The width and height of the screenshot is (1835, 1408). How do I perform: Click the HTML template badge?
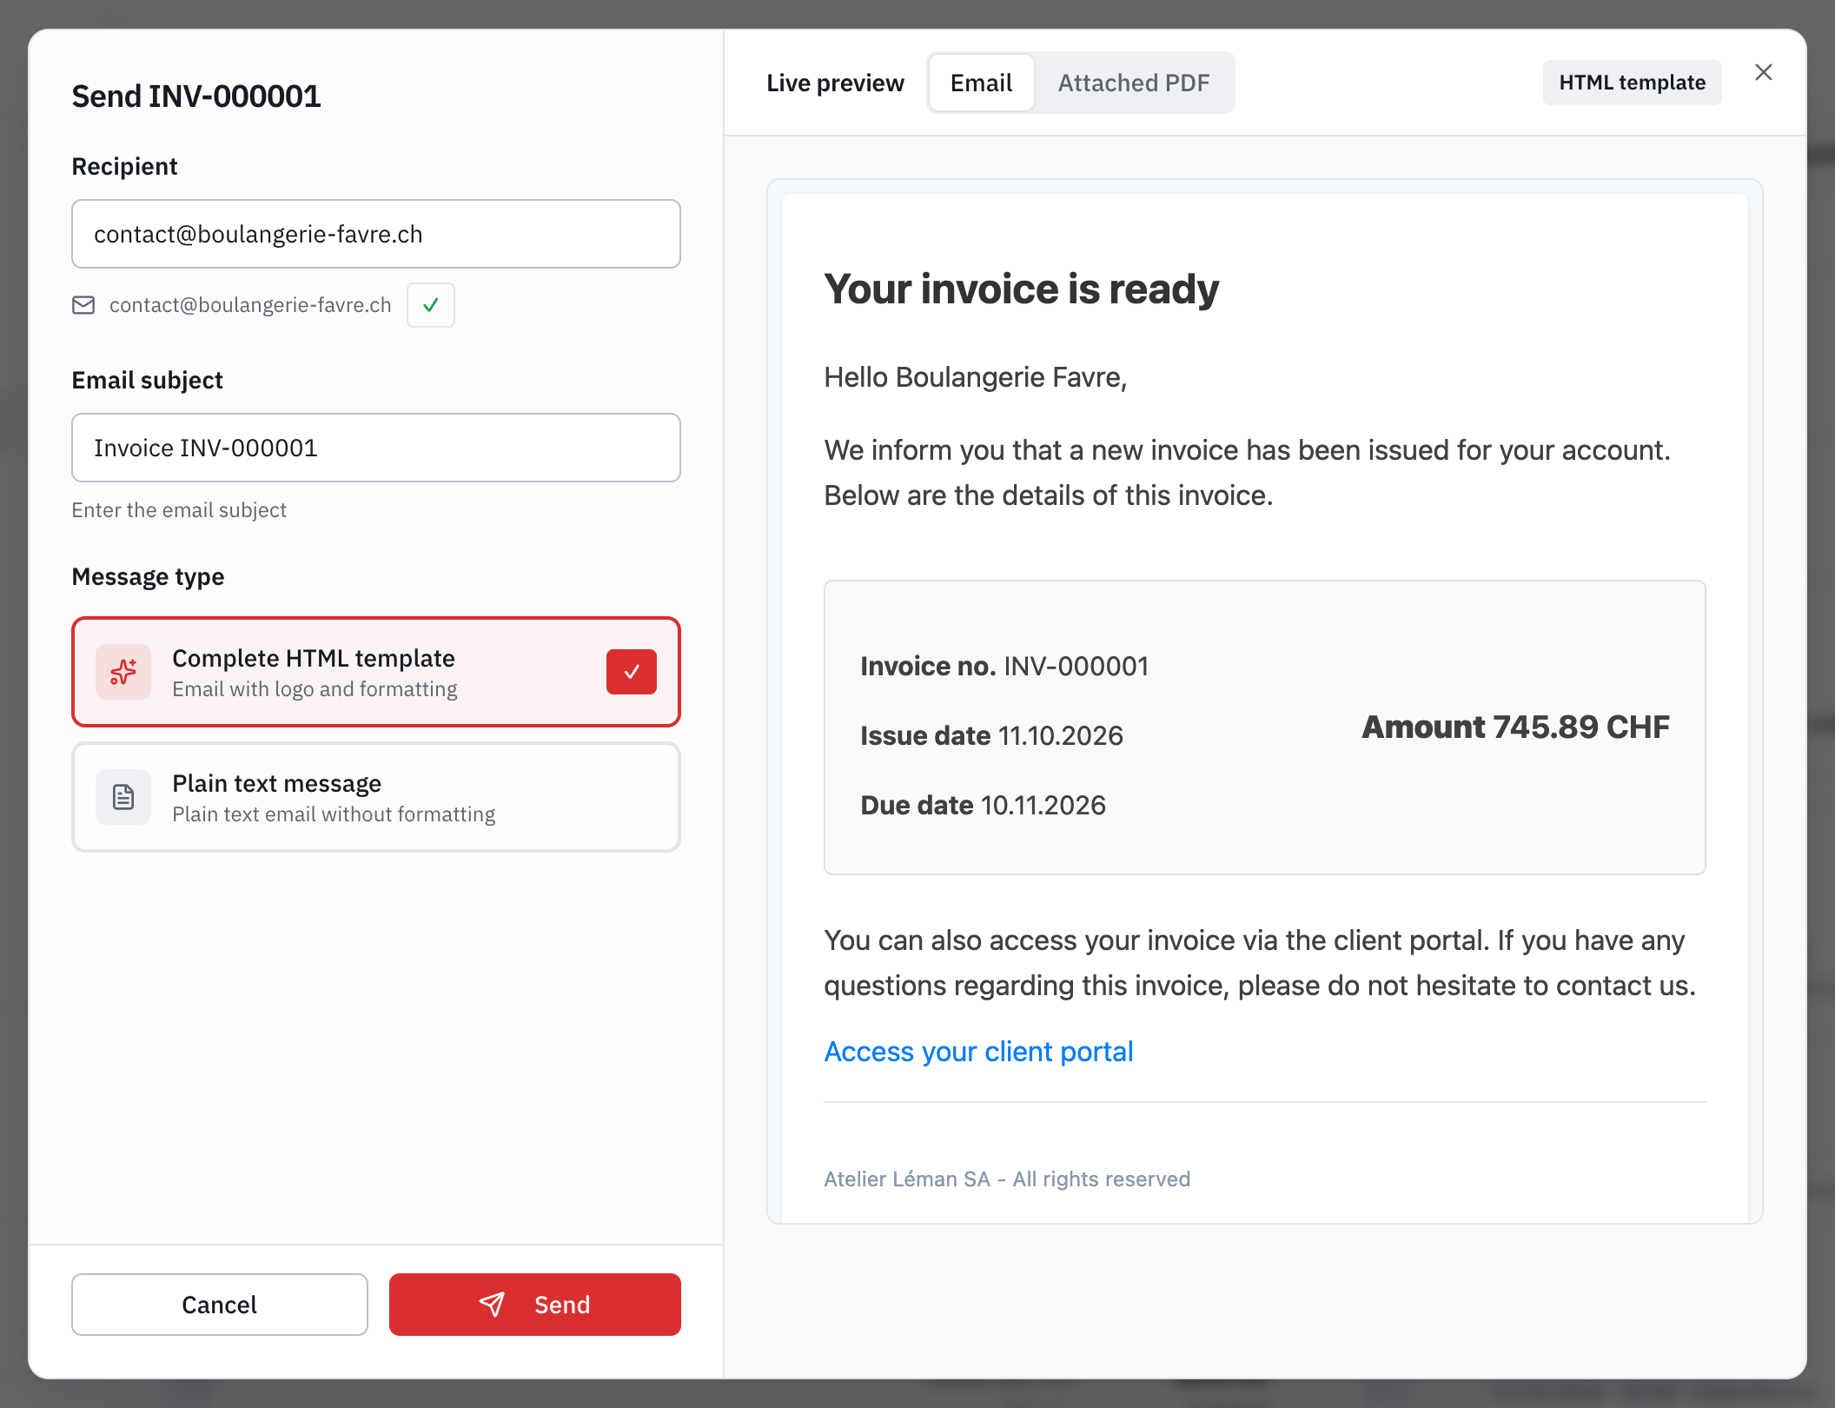point(1633,83)
